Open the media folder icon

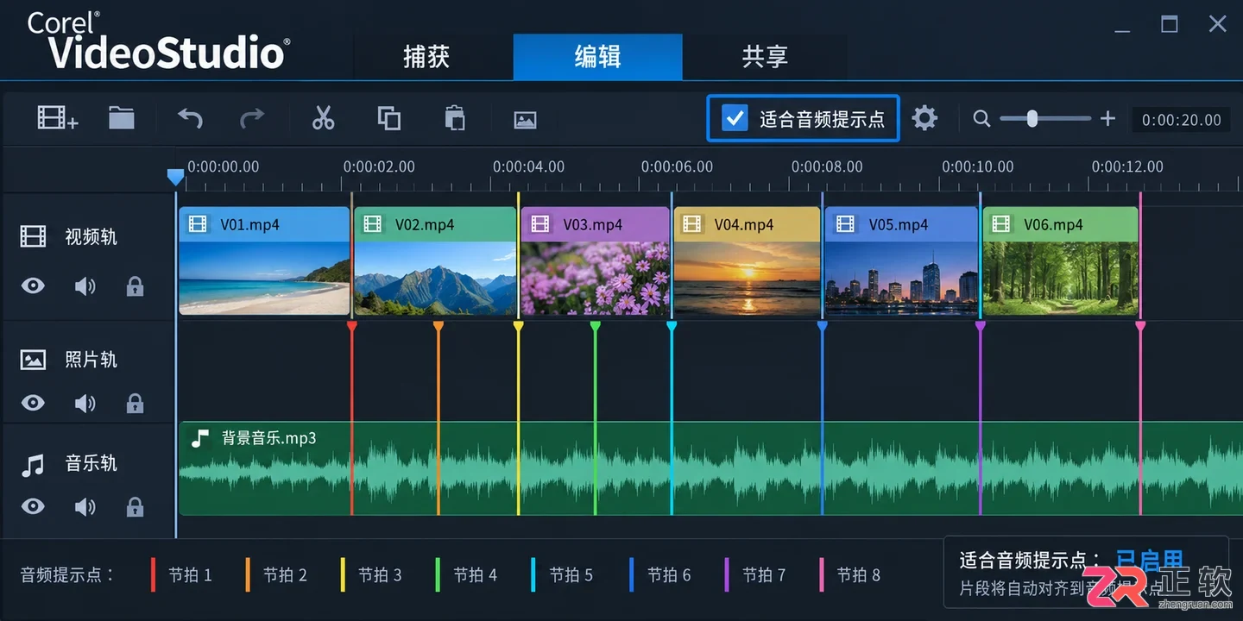click(122, 117)
